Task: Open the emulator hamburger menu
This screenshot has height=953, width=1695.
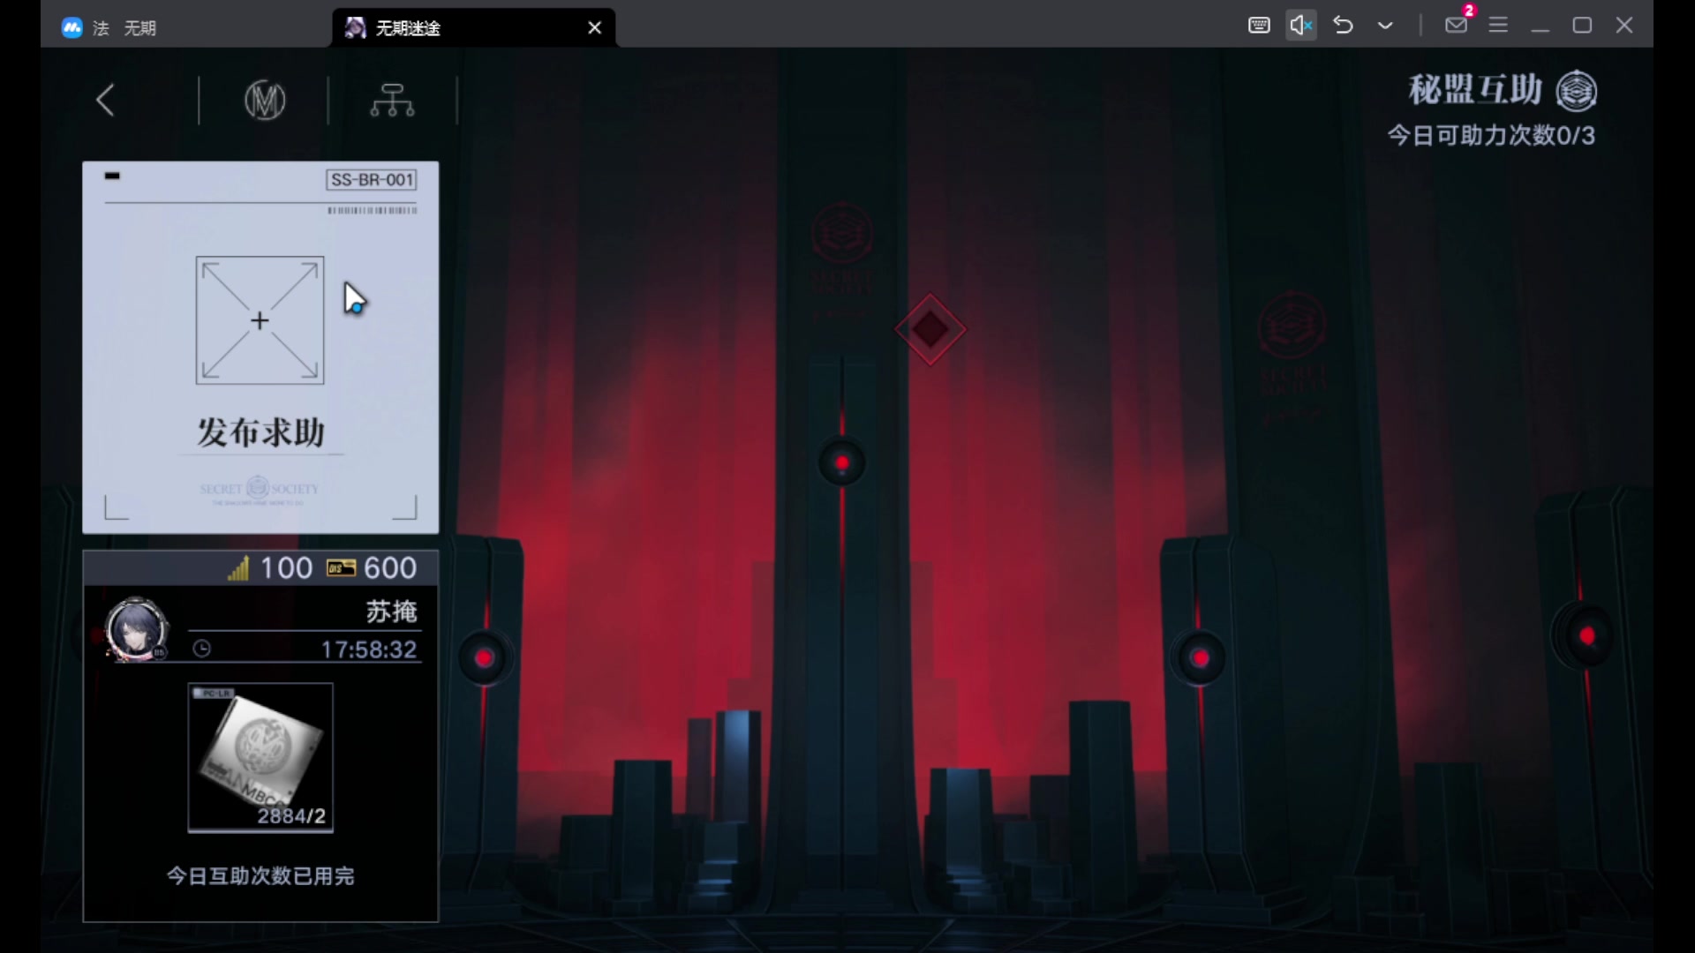Action: point(1498,25)
